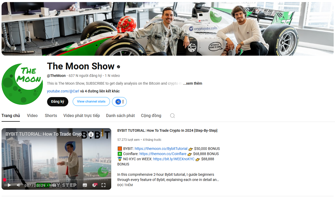The width and height of the screenshot is (335, 197).
Task: Search the channel with magnifier icon
Action: point(172,116)
